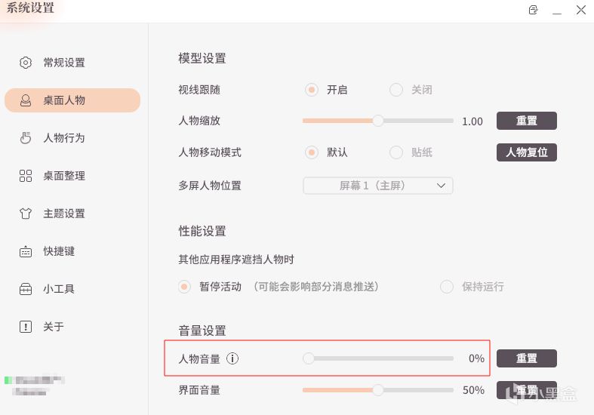Viewport: 594px width, 415px height.
Task: Select 关闭 for 视线跟随
Action: pyautogui.click(x=396, y=90)
